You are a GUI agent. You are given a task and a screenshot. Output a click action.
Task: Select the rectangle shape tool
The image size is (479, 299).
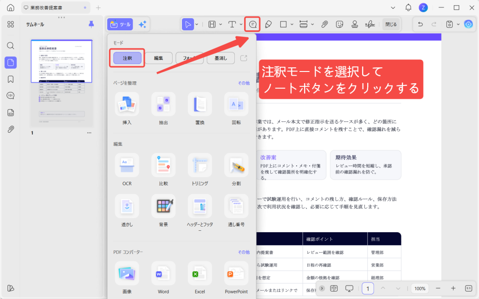click(x=283, y=24)
